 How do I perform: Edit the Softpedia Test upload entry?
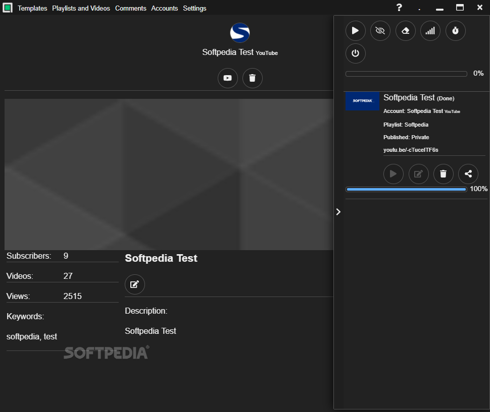click(x=418, y=173)
